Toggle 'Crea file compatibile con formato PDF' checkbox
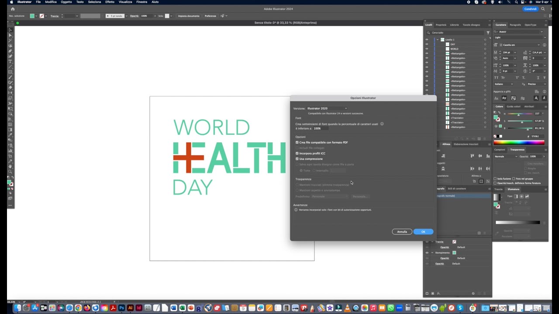The width and height of the screenshot is (559, 314). click(x=297, y=142)
